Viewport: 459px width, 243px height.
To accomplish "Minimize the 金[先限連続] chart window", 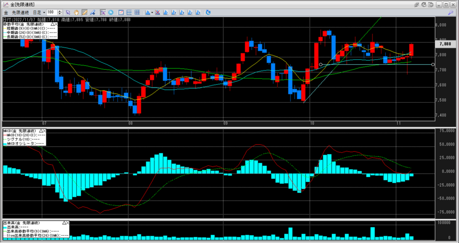I will (439, 4).
